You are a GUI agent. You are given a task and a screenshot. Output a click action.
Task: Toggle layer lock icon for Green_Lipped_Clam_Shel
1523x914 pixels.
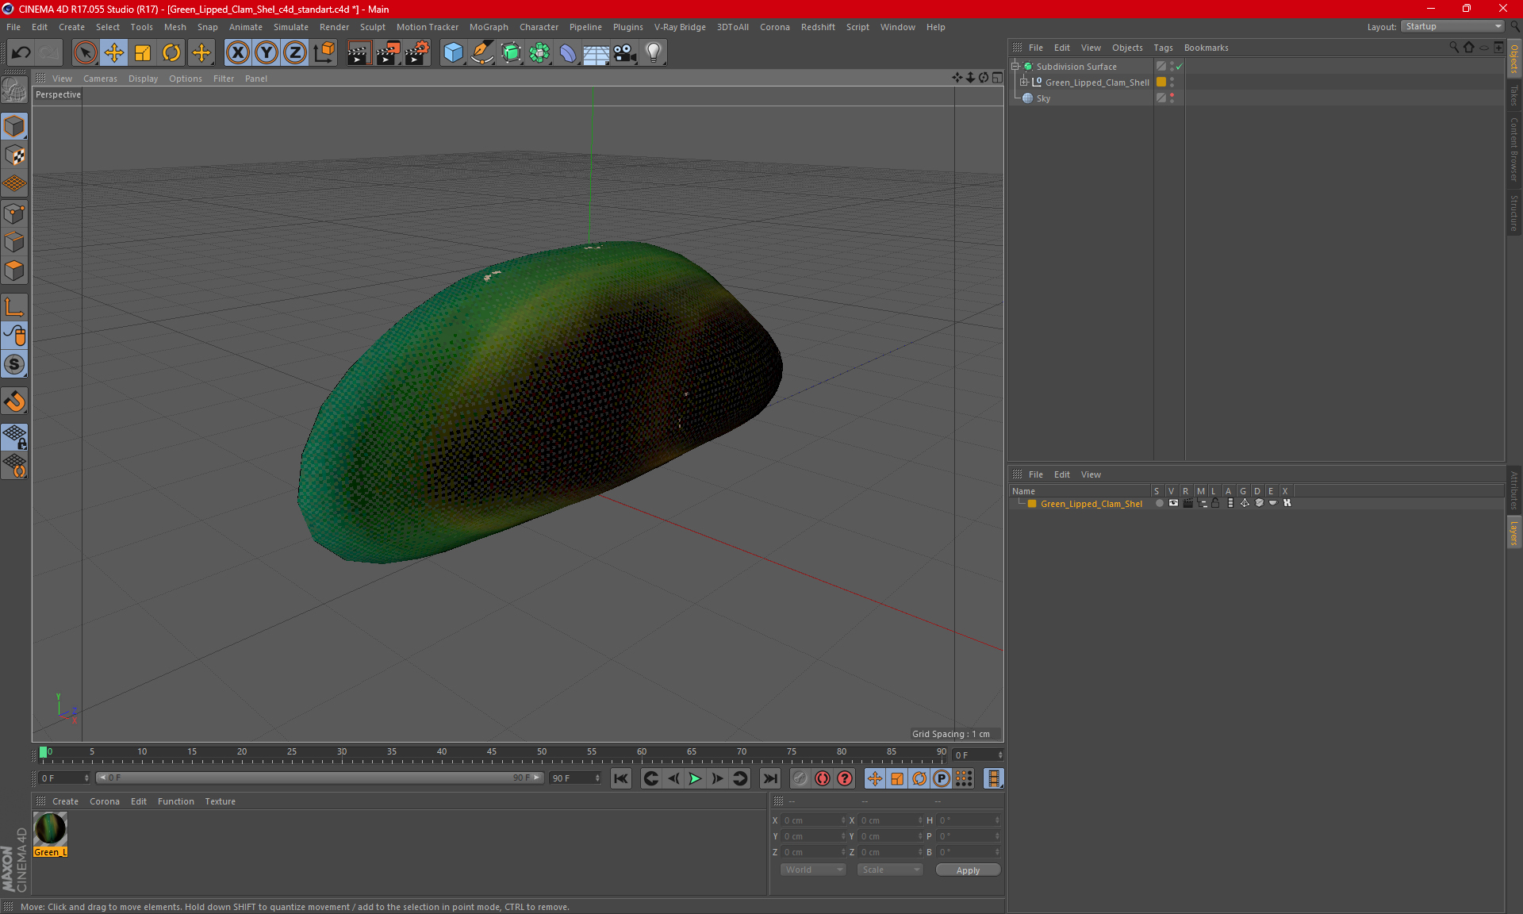point(1215,503)
